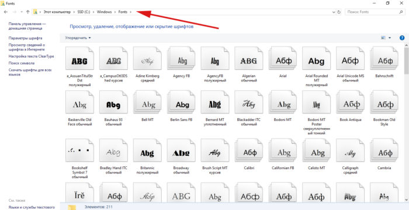The image size is (409, 210).
Task: Open Просмотр сведений о шрифтах в Интернете
Action: (x=27, y=47)
